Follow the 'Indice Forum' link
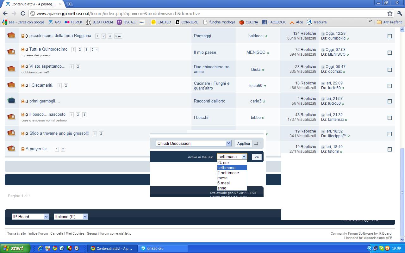Image resolution: width=405 pixels, height=253 pixels. pos(38,233)
